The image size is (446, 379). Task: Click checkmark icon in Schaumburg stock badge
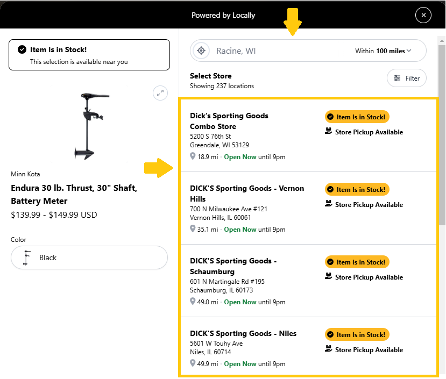330,262
